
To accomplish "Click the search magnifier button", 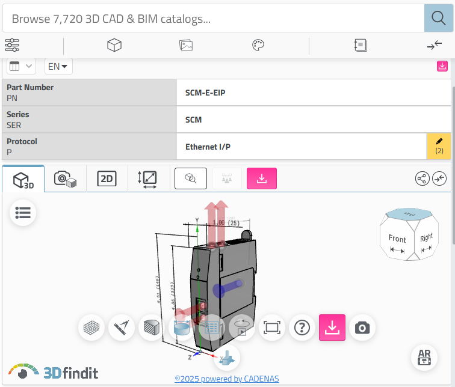I will point(439,18).
